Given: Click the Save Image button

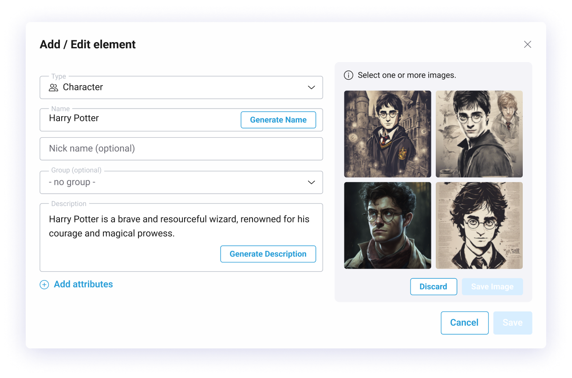Looking at the screenshot, I should point(493,287).
